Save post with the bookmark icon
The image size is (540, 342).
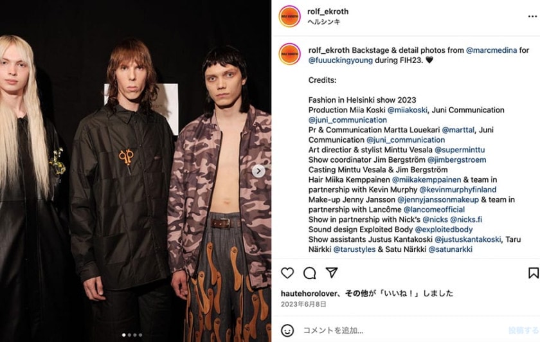[533, 273]
